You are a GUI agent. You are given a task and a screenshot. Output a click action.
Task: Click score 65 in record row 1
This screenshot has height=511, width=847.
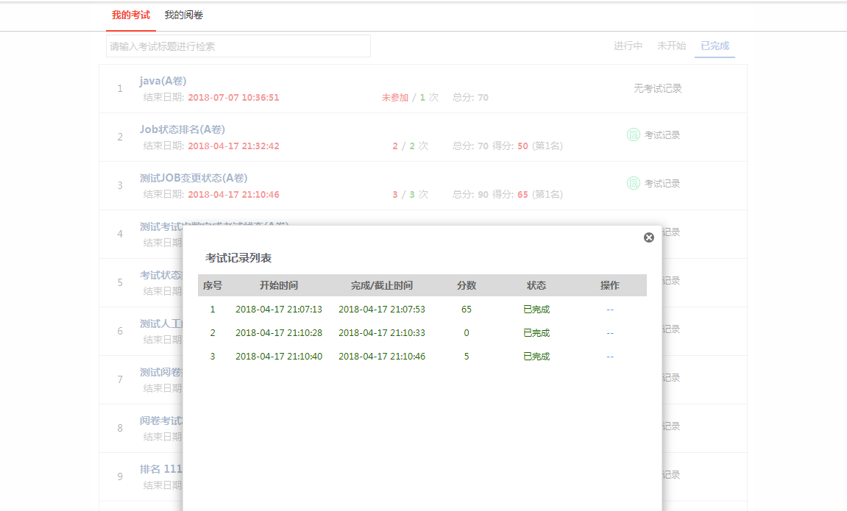(x=466, y=310)
